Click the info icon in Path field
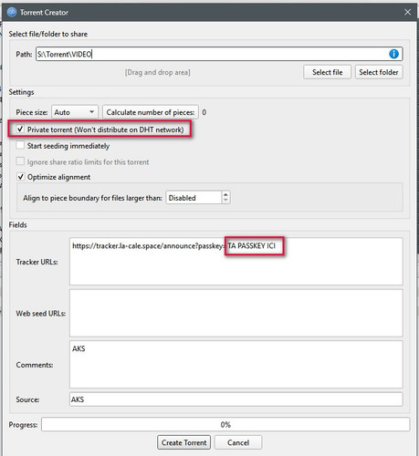Viewport: 419px width, 456px height. tap(393, 54)
